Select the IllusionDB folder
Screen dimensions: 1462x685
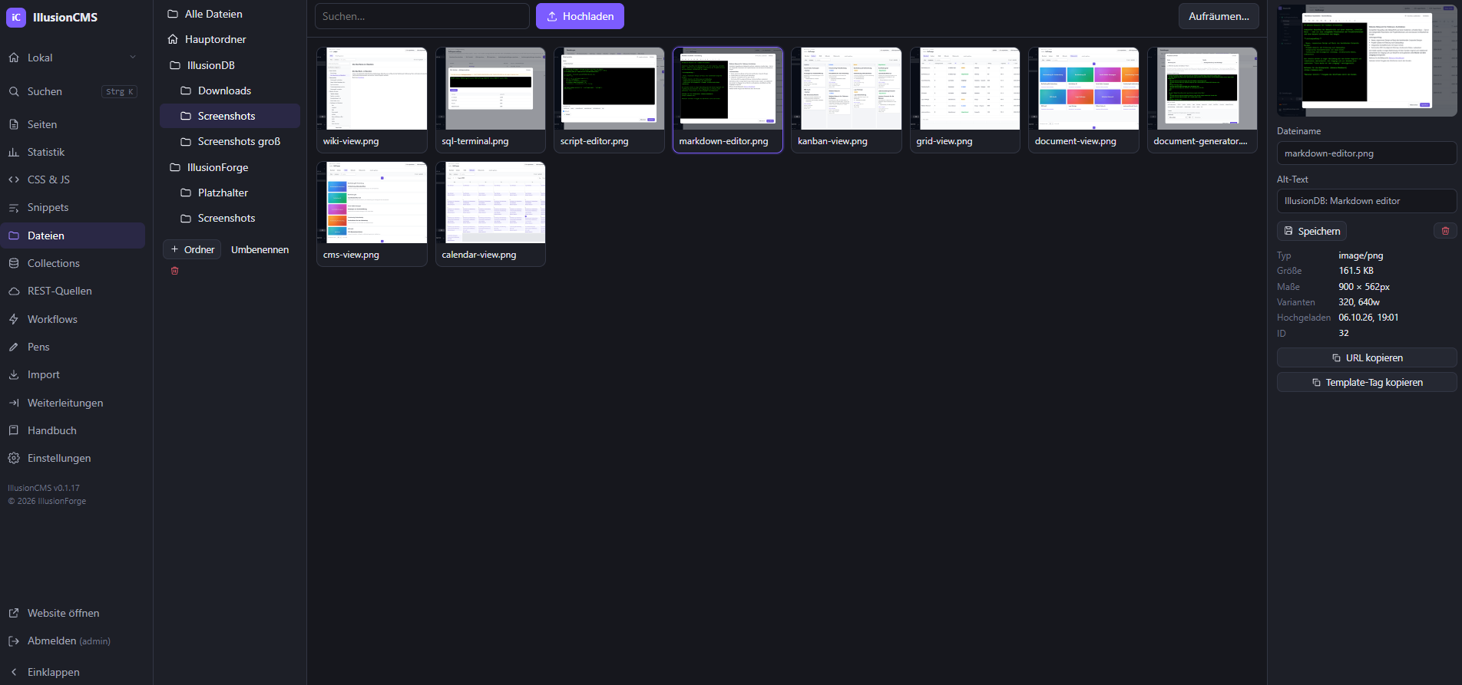(x=230, y=65)
